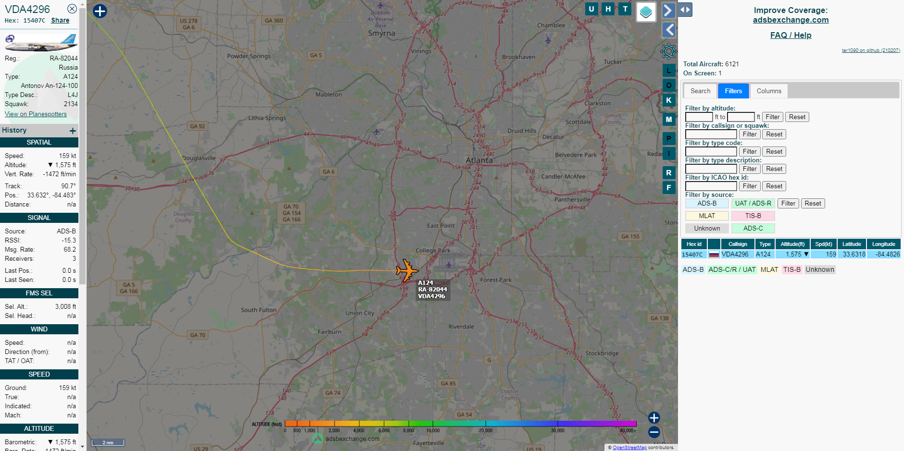
Task: Click the left arrow sidebar button
Action: pyautogui.click(x=668, y=30)
